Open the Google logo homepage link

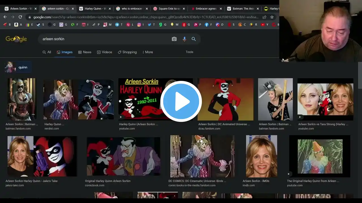16,39
